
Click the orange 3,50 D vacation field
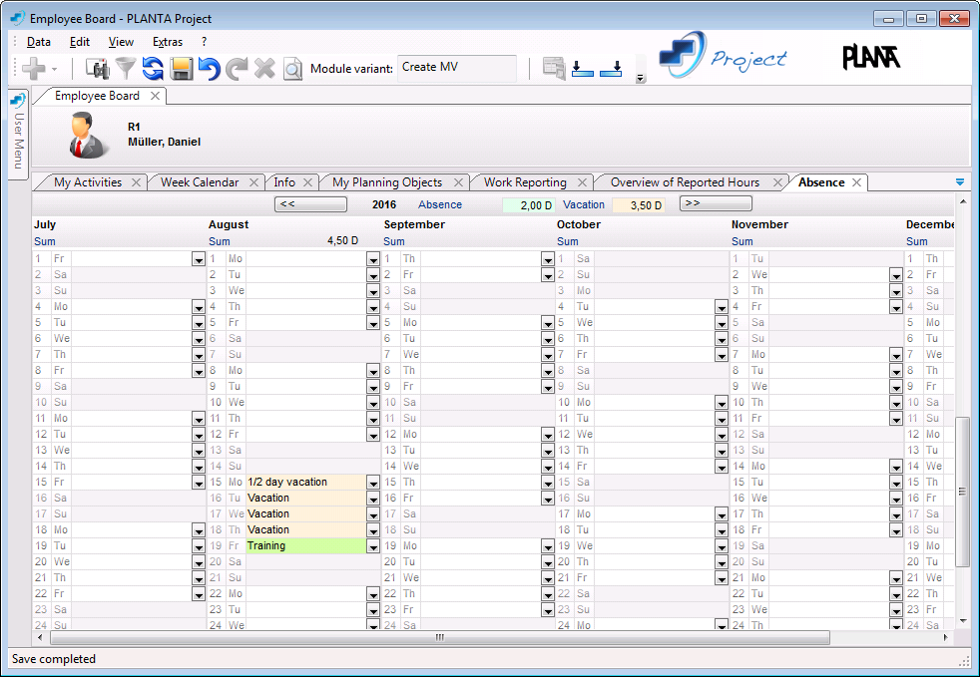click(x=638, y=204)
